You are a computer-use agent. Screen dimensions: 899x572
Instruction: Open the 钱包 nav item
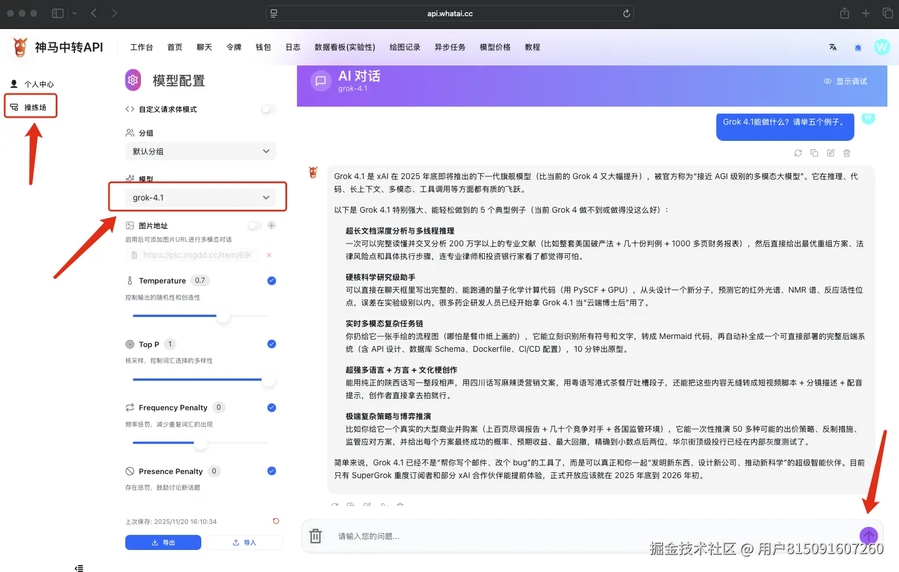[x=263, y=48]
